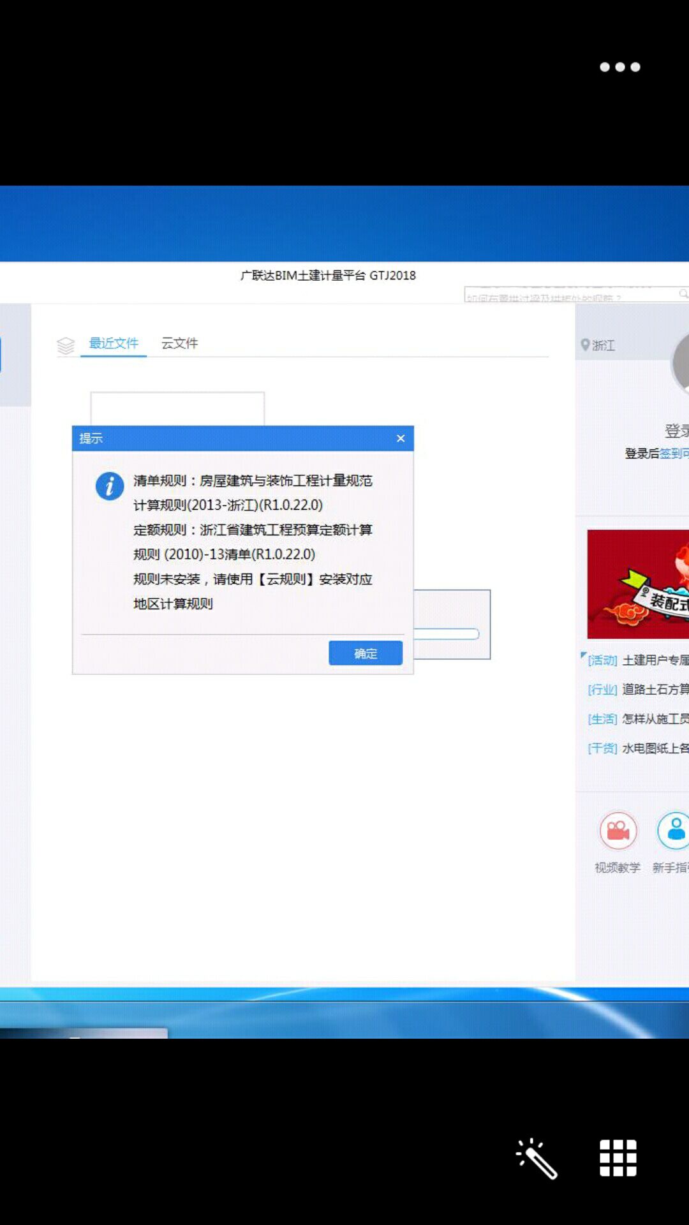Click the 确定 button in the dialog
The image size is (689, 1225).
(x=366, y=653)
